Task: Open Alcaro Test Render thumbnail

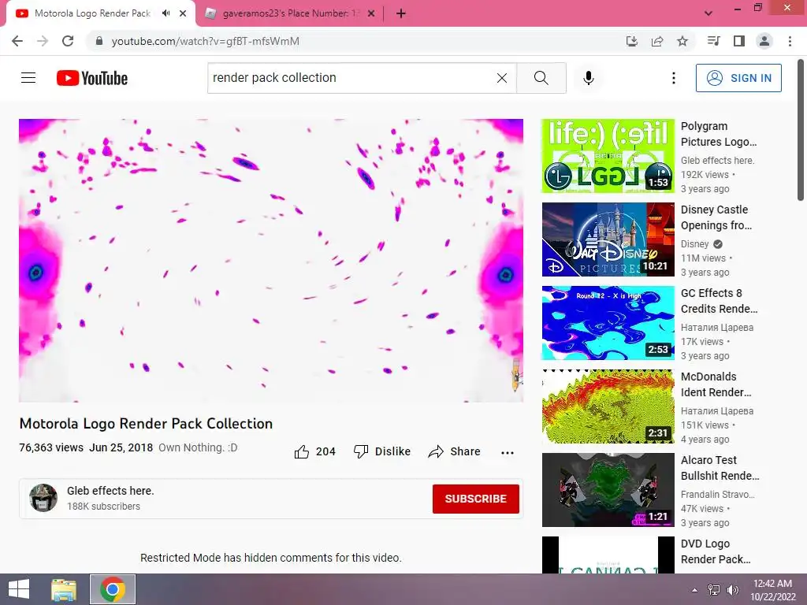Action: point(608,490)
